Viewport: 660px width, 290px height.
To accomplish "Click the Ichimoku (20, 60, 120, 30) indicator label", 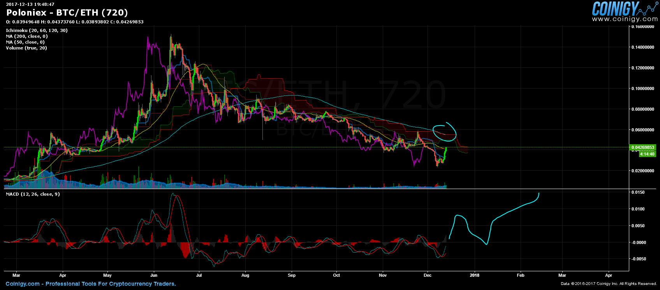I will pos(37,30).
